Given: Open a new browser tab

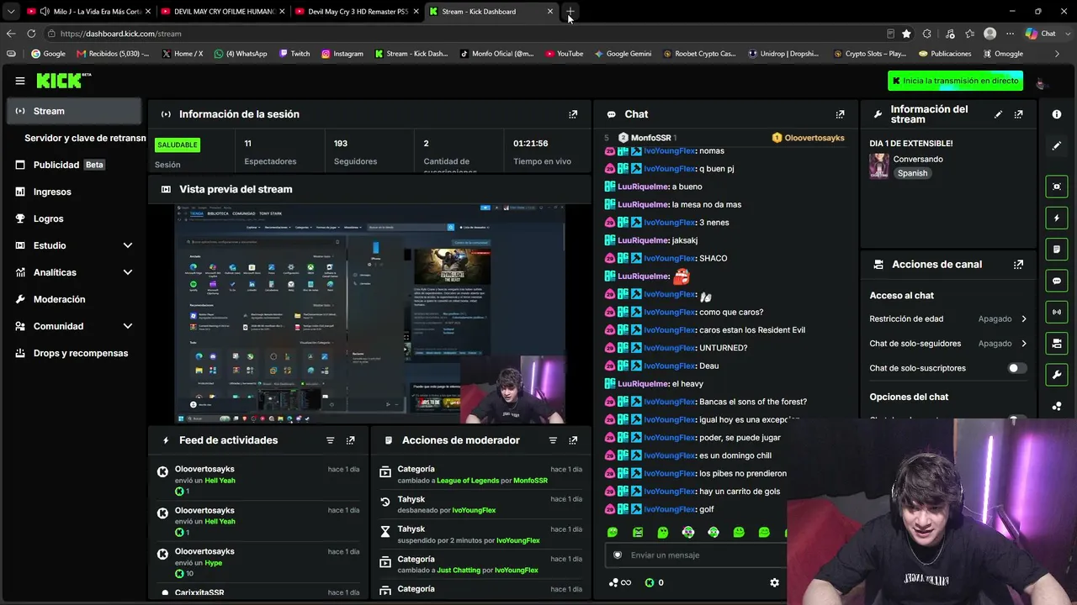Looking at the screenshot, I should [570, 12].
